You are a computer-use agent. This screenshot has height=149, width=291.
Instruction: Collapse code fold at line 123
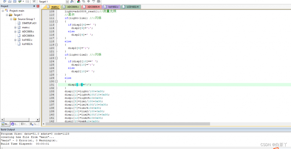click(56, 58)
